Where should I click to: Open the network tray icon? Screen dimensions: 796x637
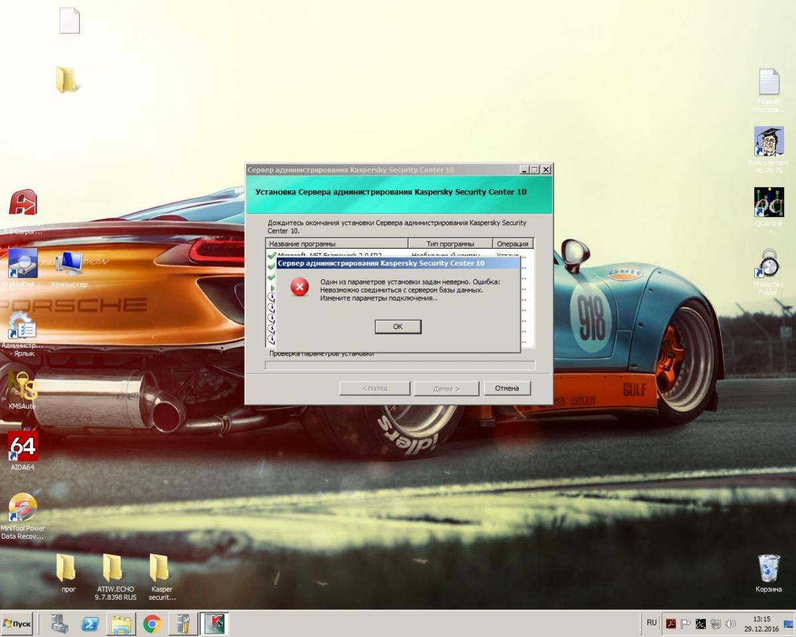tap(716, 624)
